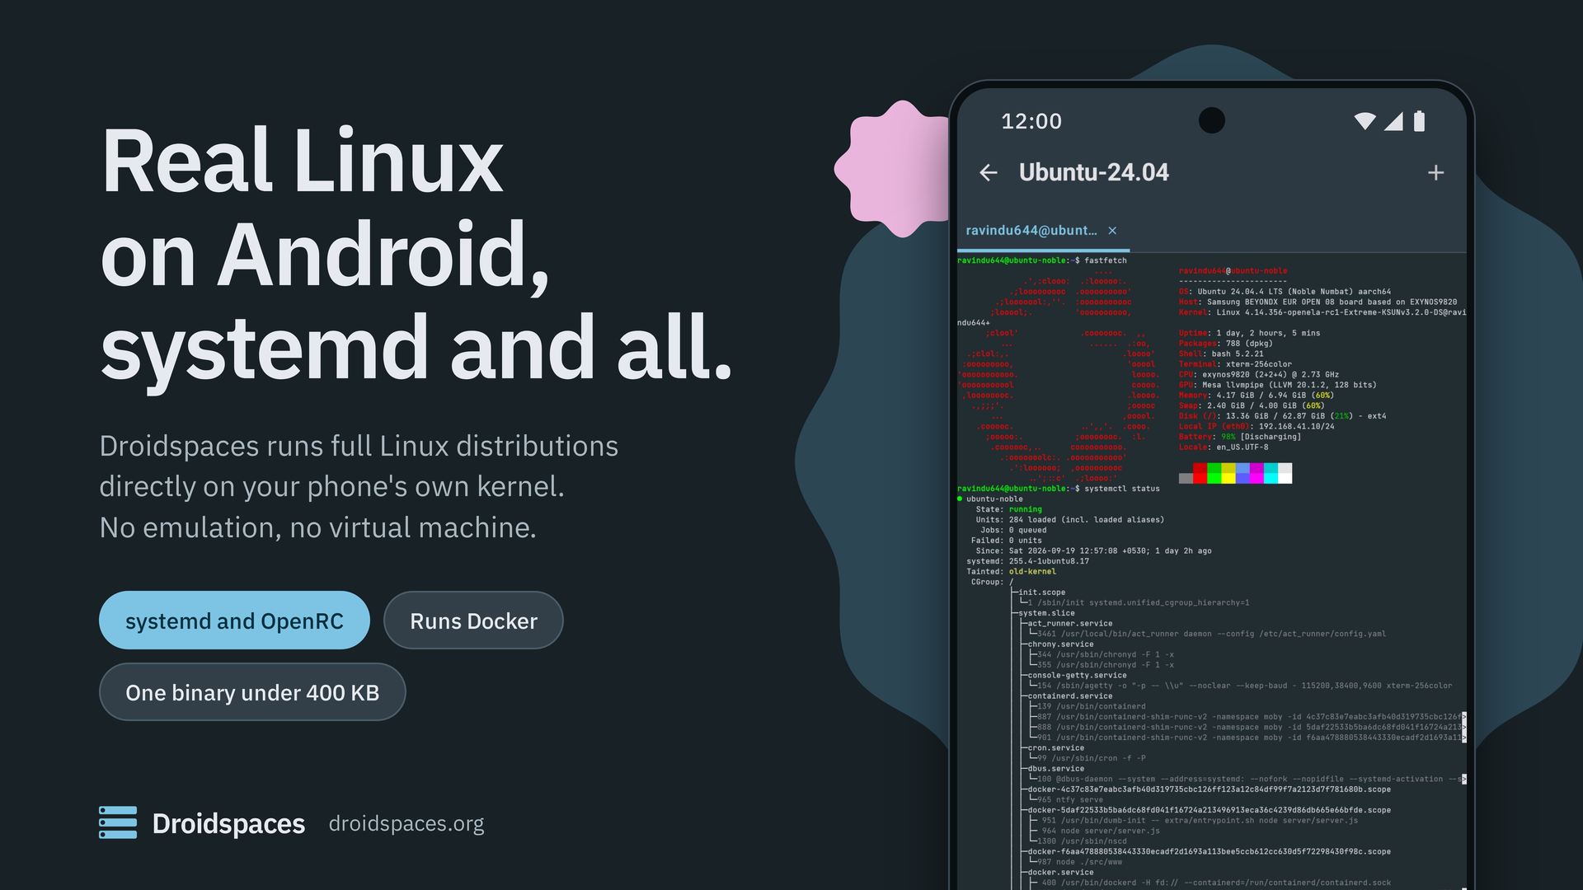Image resolution: width=1583 pixels, height=890 pixels.
Task: Click the 'Tainted: old-kernel' line
Action: (1011, 572)
